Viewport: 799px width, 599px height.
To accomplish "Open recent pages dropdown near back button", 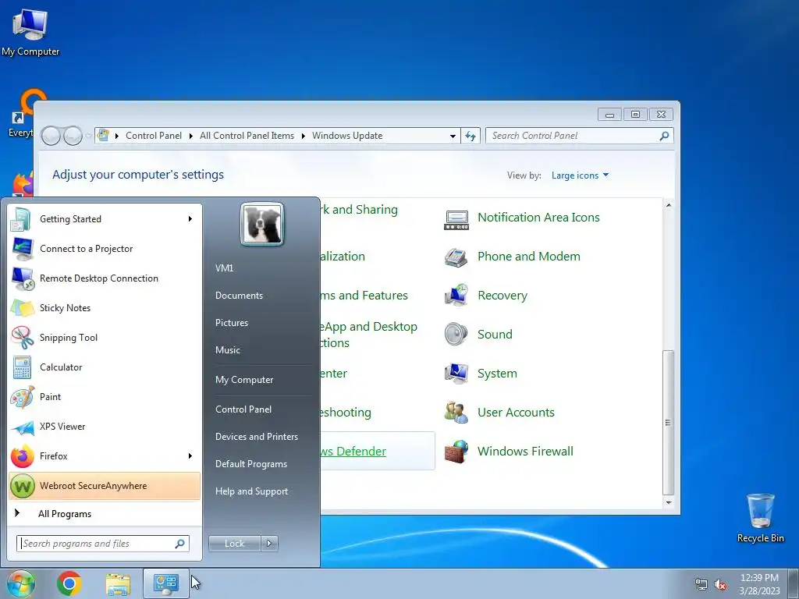I will [89, 136].
